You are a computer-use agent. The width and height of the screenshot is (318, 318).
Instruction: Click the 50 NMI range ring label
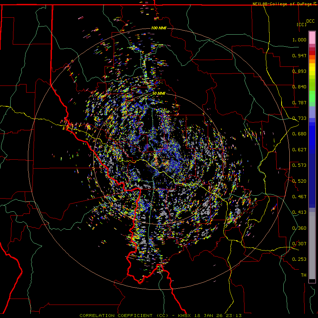click(x=159, y=94)
